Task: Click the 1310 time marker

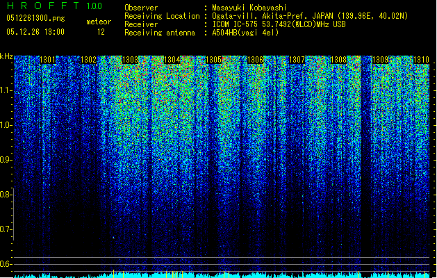Action: pyautogui.click(x=421, y=60)
